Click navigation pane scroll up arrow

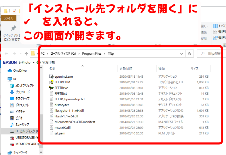(41, 68)
